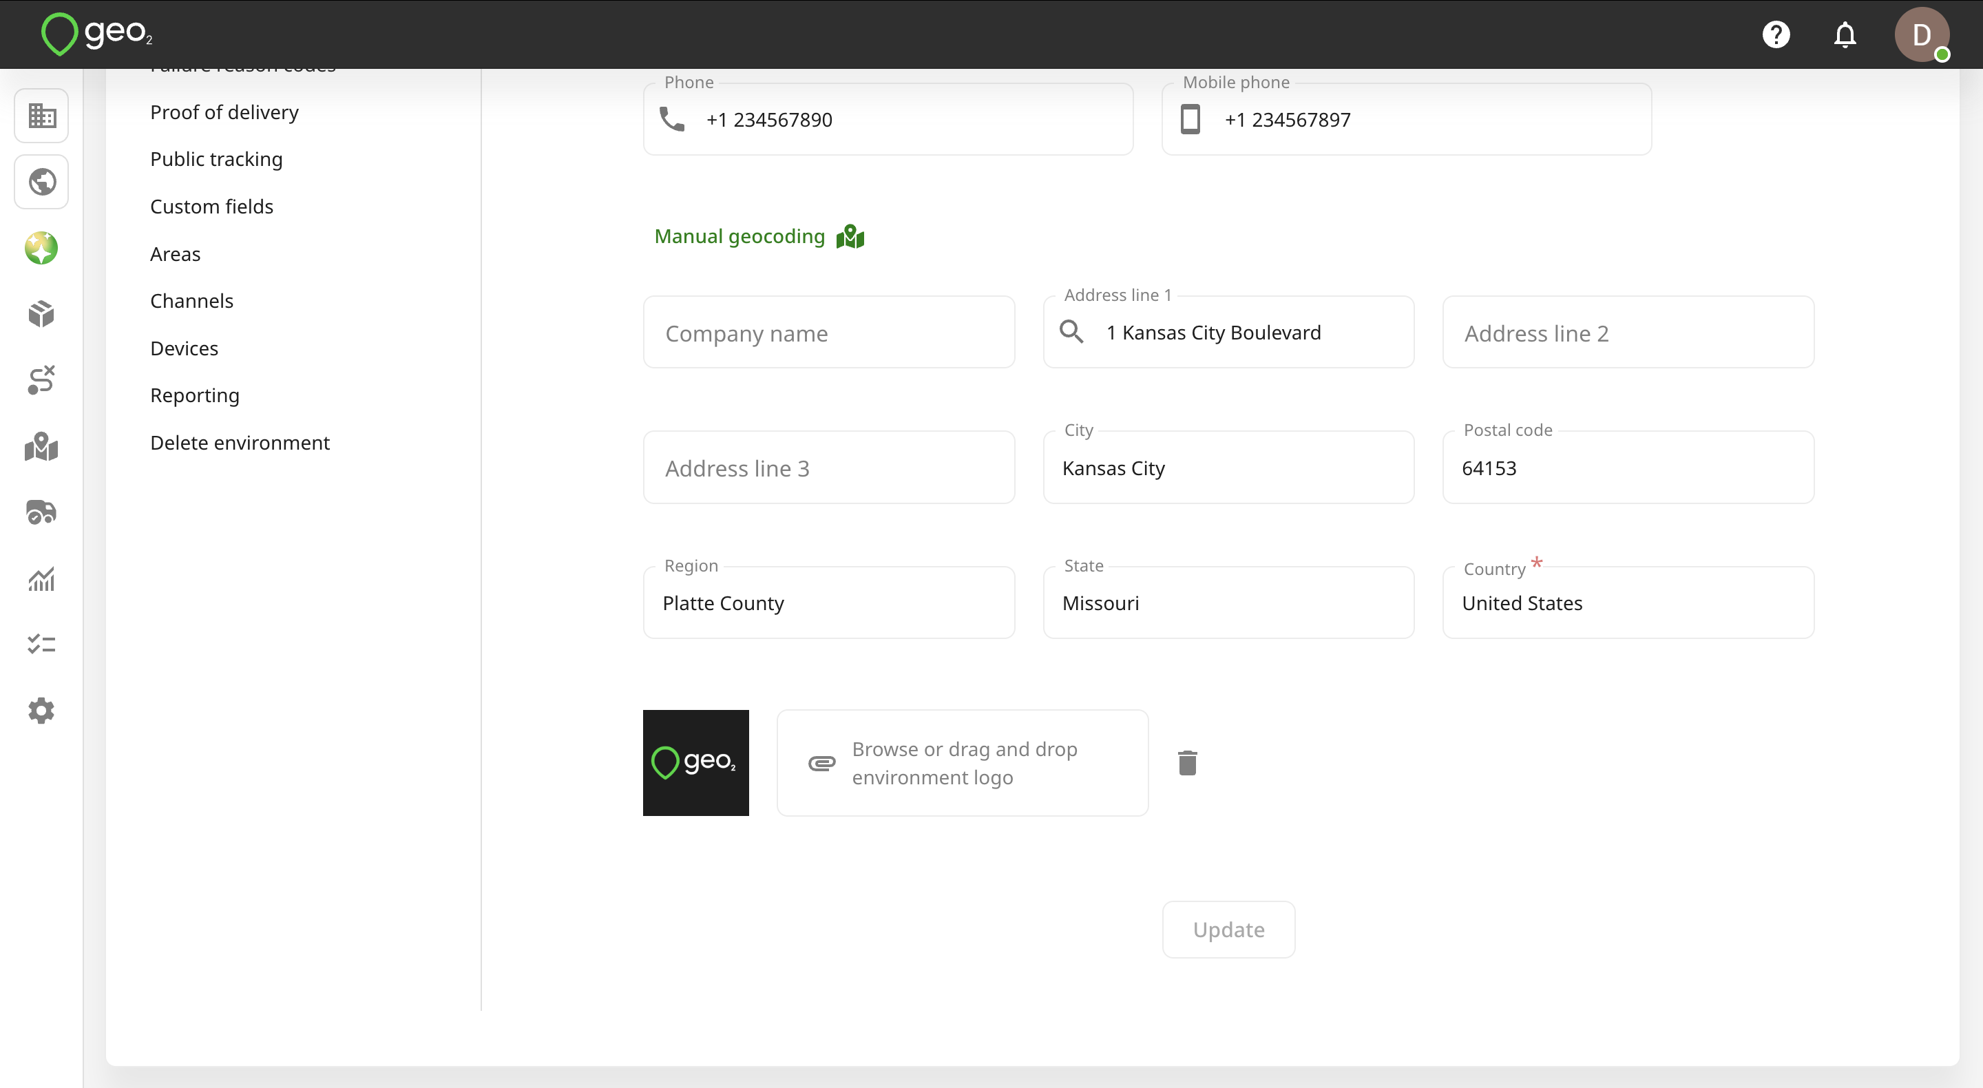Click the geo2 logo thumbnail
Screen dimensions: 1983x1088
(x=696, y=763)
